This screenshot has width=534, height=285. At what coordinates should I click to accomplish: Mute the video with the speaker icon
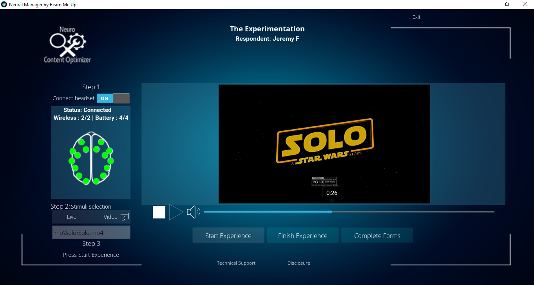pos(194,212)
